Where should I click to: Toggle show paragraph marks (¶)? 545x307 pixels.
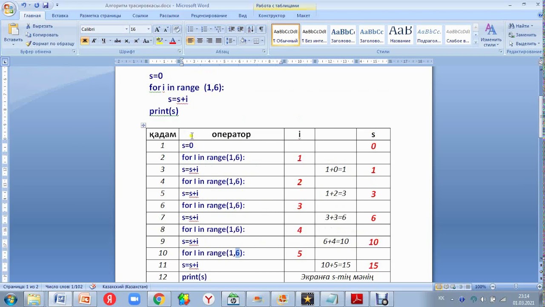[x=261, y=29]
